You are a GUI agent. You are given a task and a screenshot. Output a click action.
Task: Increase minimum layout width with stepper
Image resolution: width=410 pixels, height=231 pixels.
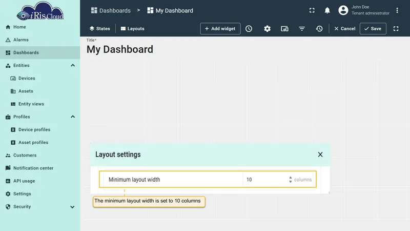coord(290,178)
